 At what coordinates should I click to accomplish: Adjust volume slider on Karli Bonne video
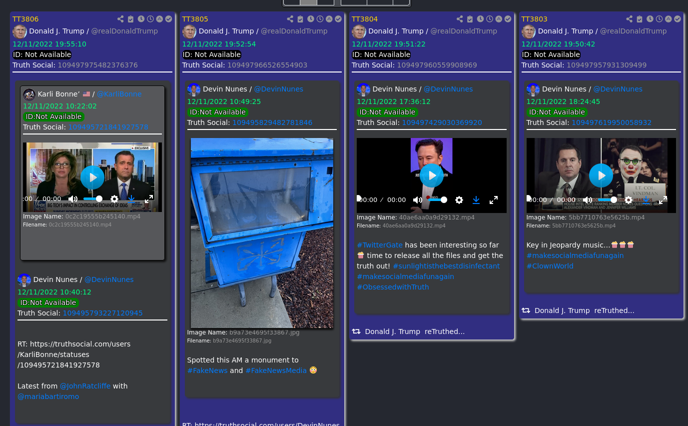(92, 199)
